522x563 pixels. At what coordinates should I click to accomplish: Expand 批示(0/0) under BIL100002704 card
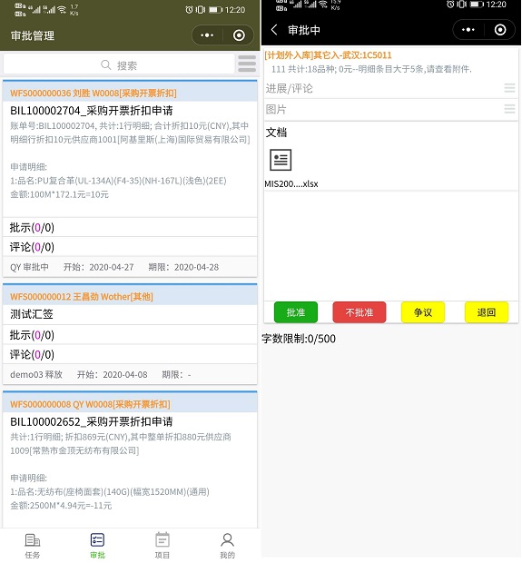coord(130,228)
